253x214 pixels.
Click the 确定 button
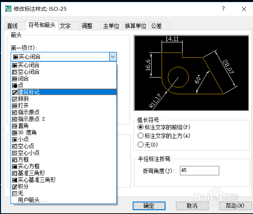pos(149,206)
